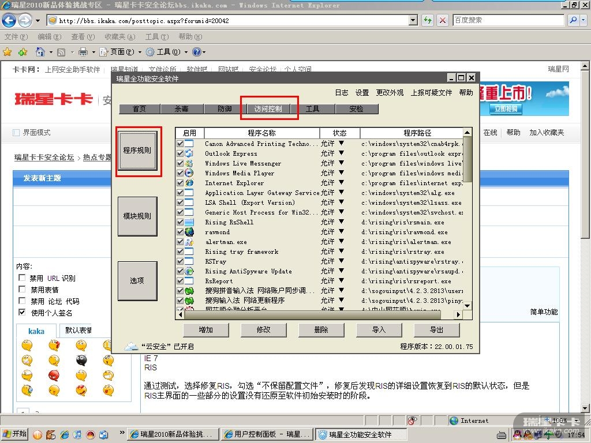This screenshot has width=591, height=443.
Task: Uncheck Outlook Express rule checkbox
Action: click(x=180, y=153)
